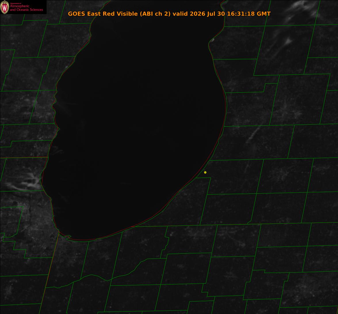This screenshot has width=338, height=314.
Task: Click the "(ABI ch 2)" channel label
Action: 155,14
